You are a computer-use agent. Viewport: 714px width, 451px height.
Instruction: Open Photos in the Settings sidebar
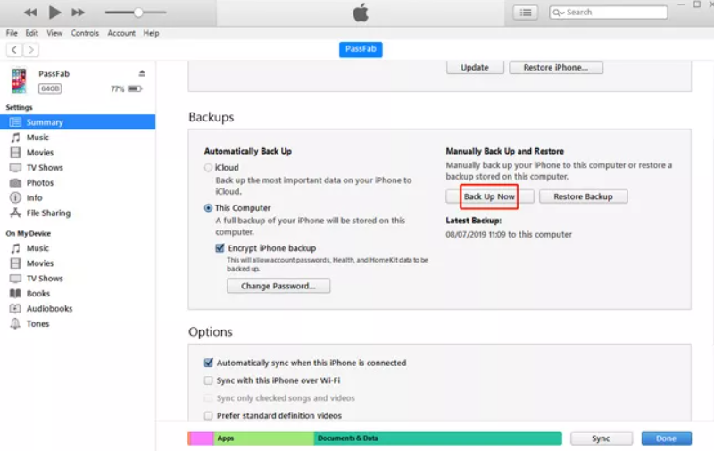click(39, 183)
